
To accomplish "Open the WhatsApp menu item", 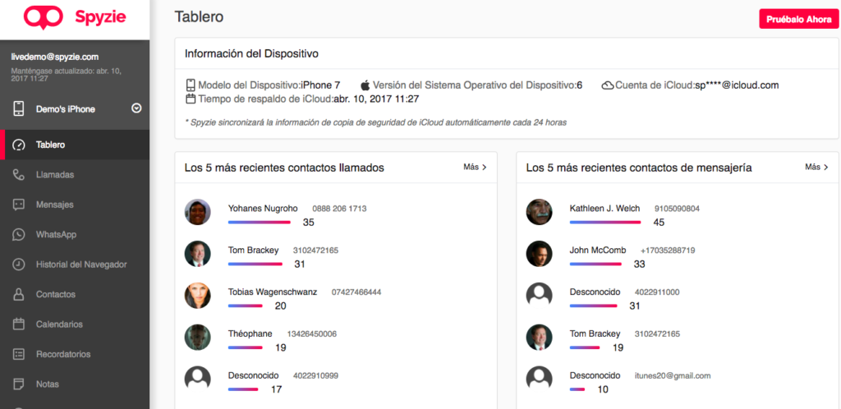I will pyautogui.click(x=75, y=235).
